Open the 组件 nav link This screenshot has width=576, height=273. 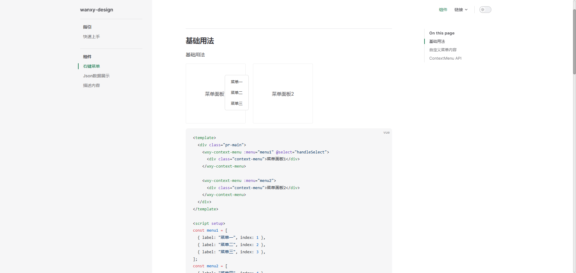coord(443,10)
